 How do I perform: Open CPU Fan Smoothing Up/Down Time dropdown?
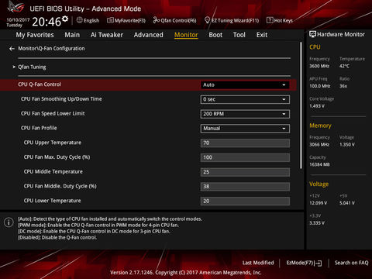pos(245,99)
